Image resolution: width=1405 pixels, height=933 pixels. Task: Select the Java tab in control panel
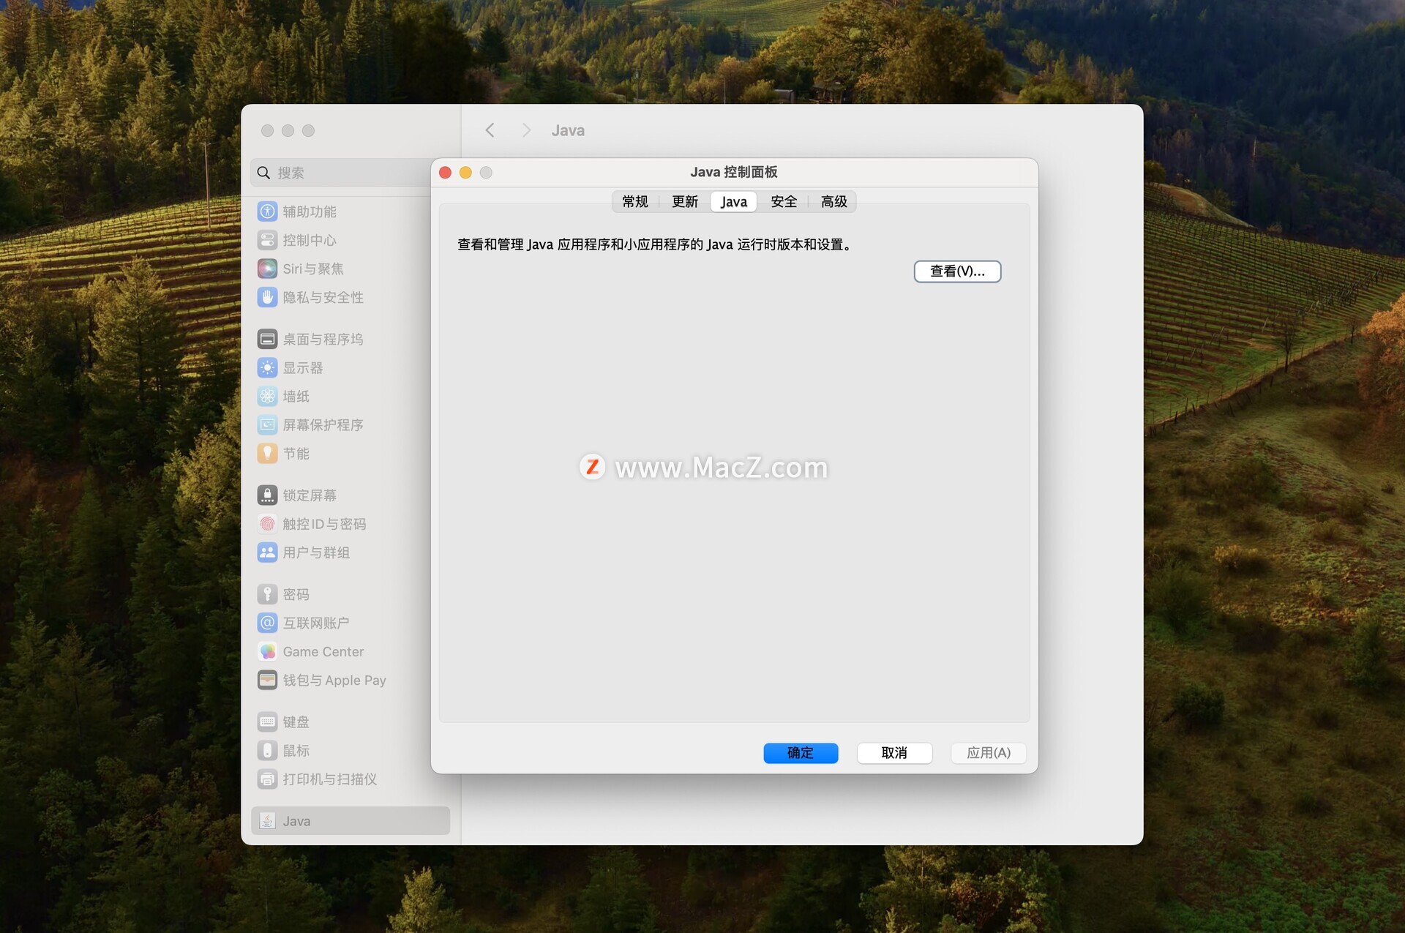[733, 201]
